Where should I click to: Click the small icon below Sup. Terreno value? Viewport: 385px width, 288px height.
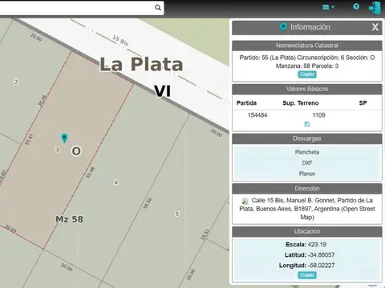click(x=307, y=124)
